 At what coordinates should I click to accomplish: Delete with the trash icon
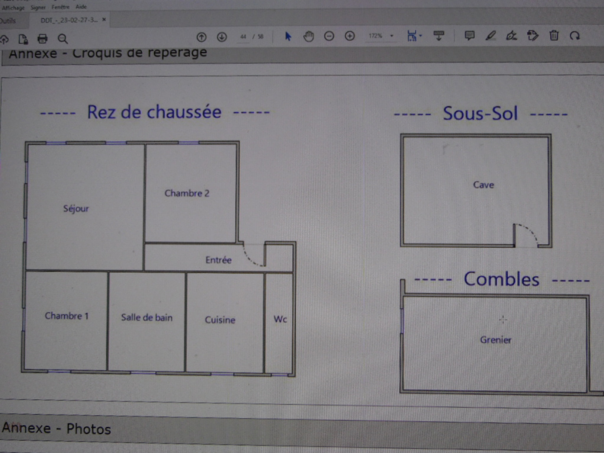554,36
